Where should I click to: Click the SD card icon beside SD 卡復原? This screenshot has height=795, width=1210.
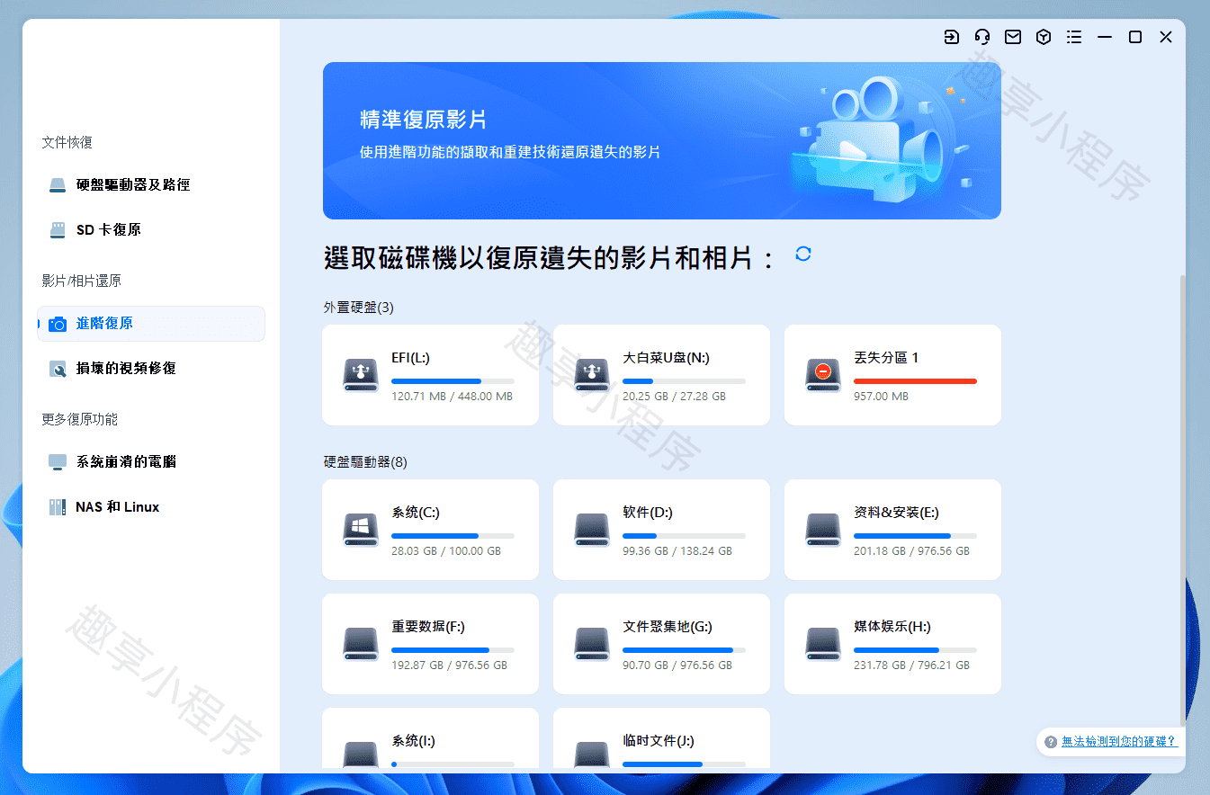tap(58, 230)
